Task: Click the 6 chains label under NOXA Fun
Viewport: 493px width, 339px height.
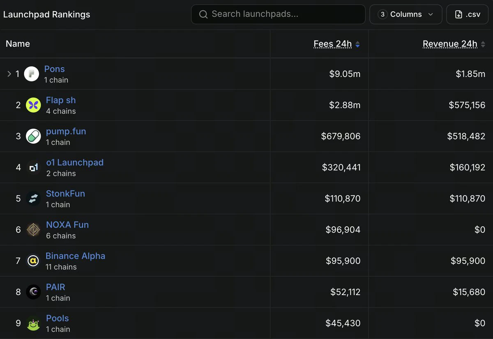Action: click(61, 236)
